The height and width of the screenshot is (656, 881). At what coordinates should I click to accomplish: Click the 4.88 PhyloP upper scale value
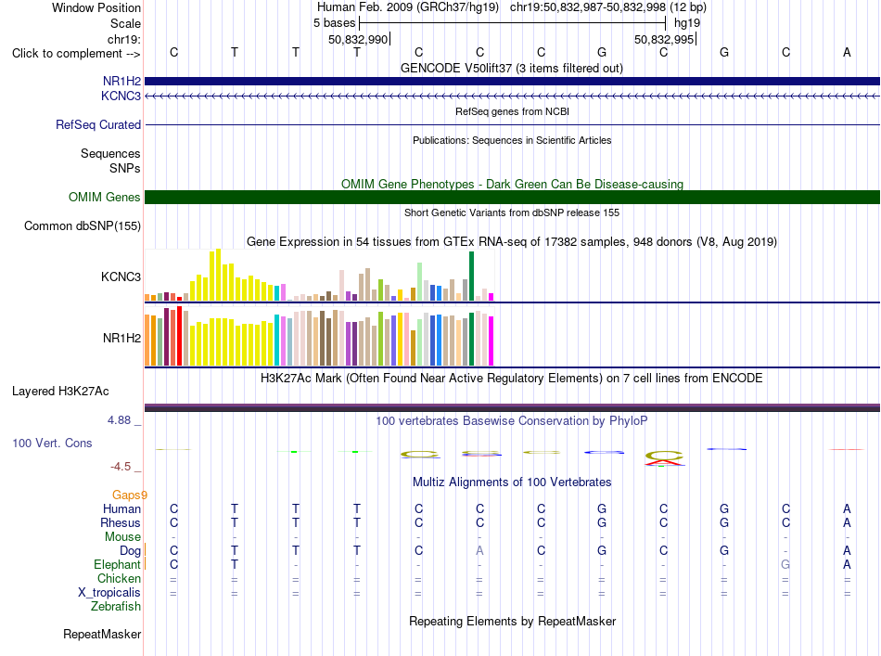click(x=119, y=420)
